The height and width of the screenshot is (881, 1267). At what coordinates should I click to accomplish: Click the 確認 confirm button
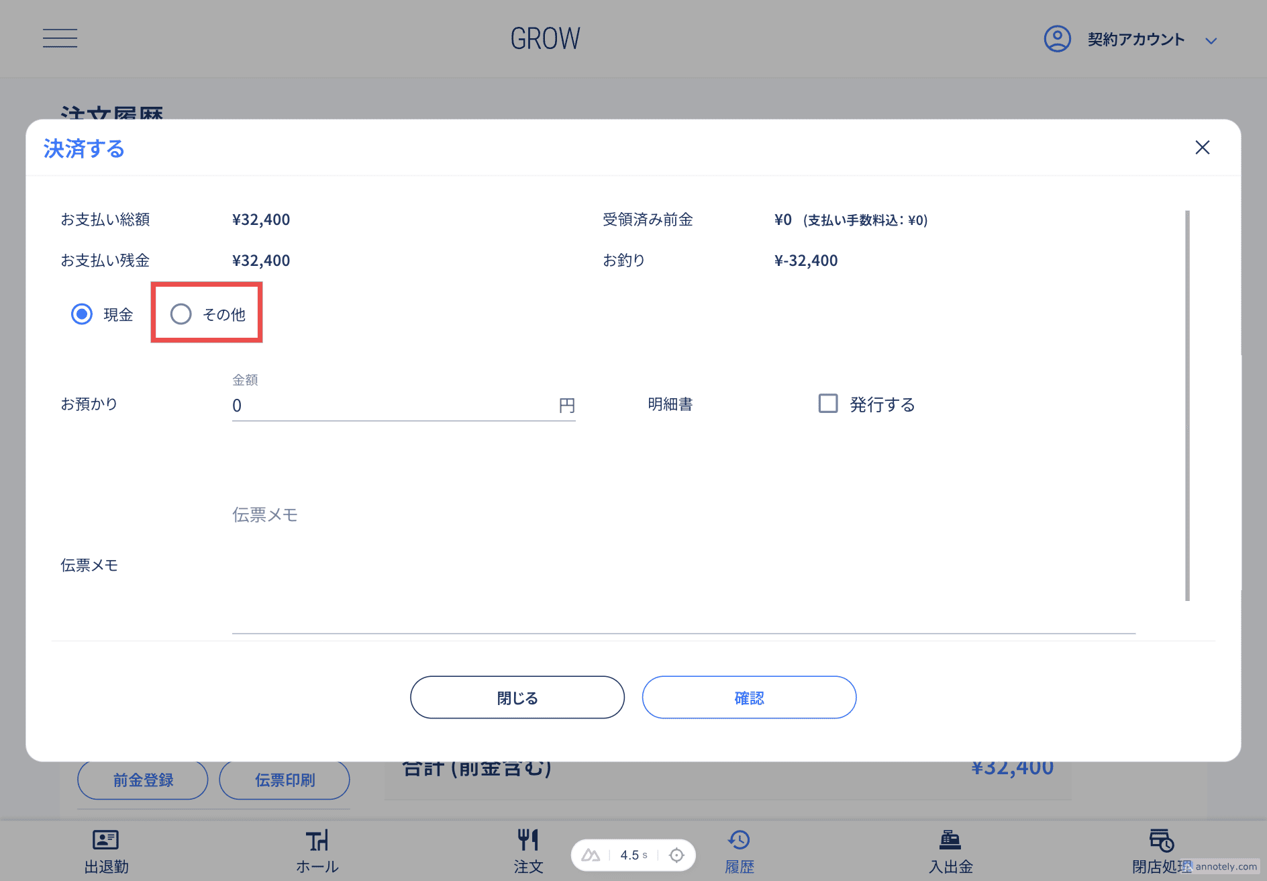[749, 697]
